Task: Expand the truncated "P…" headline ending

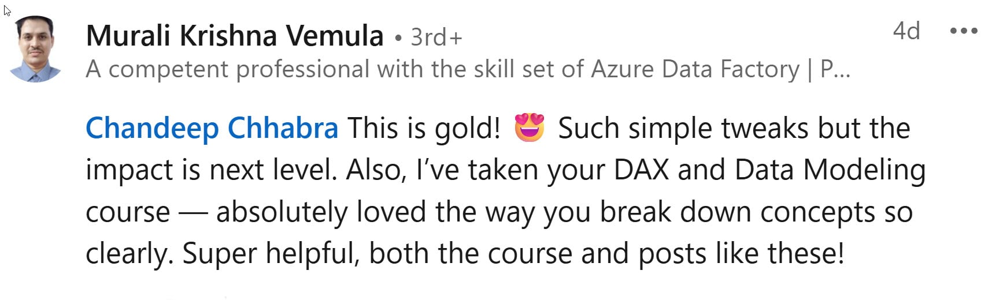Action: click(x=835, y=69)
